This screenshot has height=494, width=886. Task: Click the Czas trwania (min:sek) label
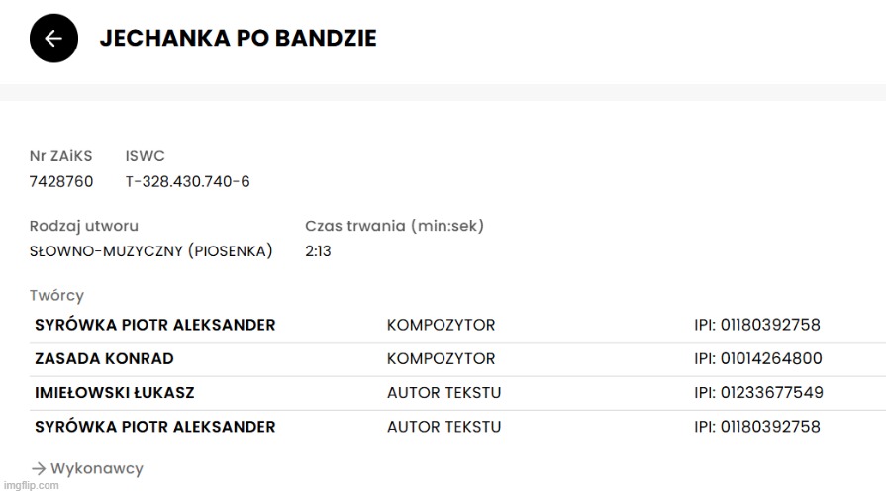tap(394, 226)
